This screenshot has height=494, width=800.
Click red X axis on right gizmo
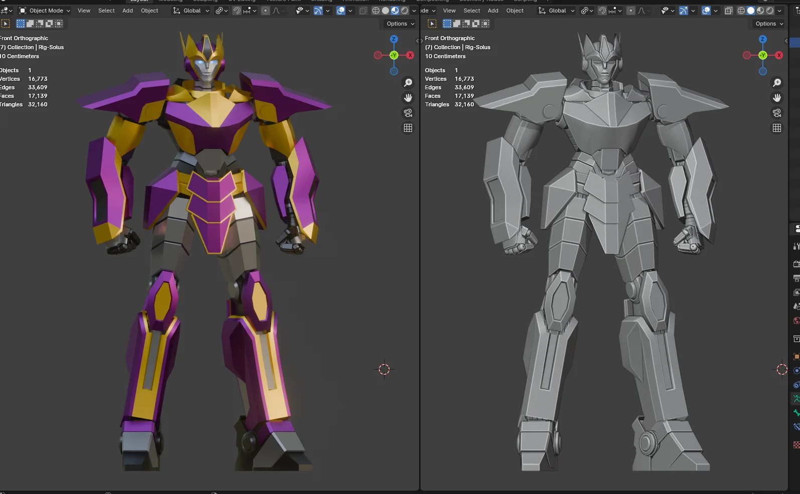coord(779,55)
